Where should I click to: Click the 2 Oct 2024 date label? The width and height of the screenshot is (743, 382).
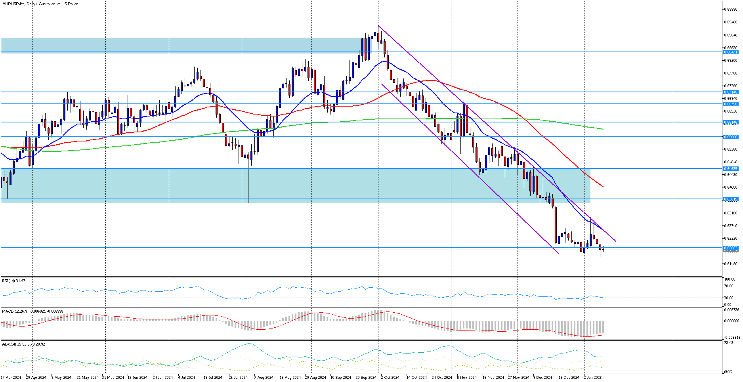(390, 378)
